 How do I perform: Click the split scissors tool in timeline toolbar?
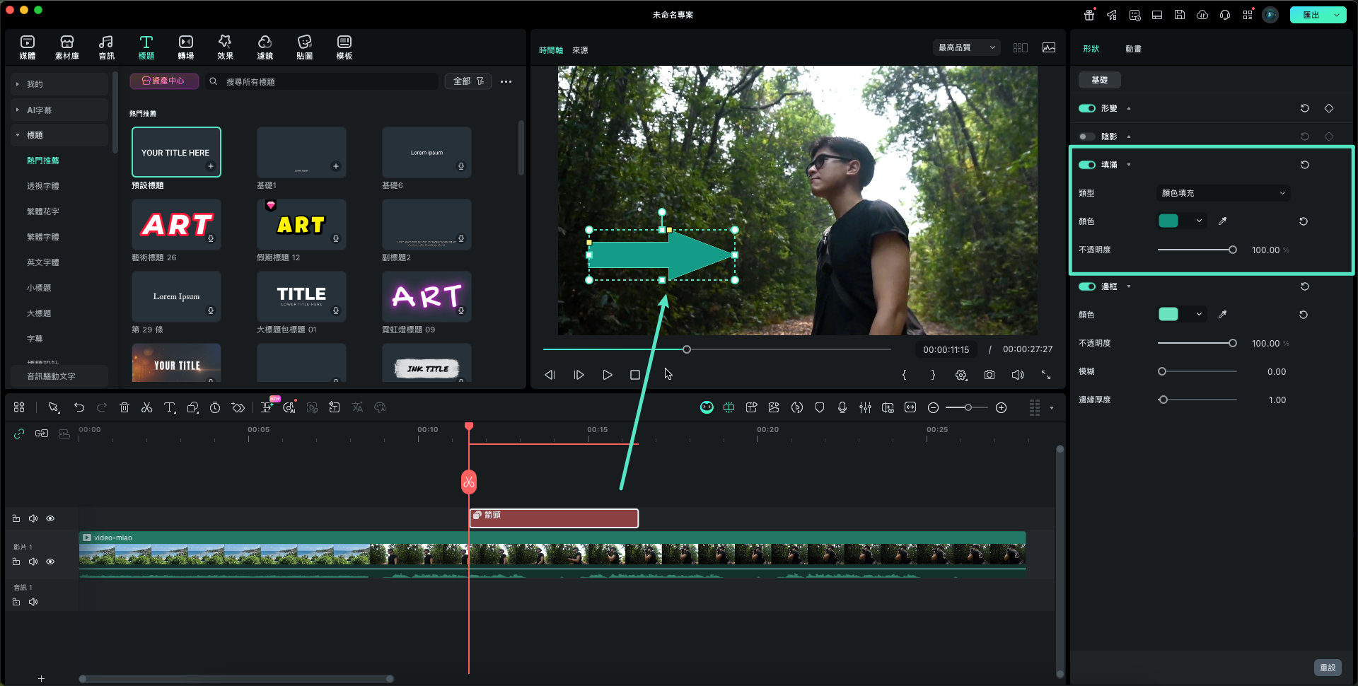click(x=146, y=407)
